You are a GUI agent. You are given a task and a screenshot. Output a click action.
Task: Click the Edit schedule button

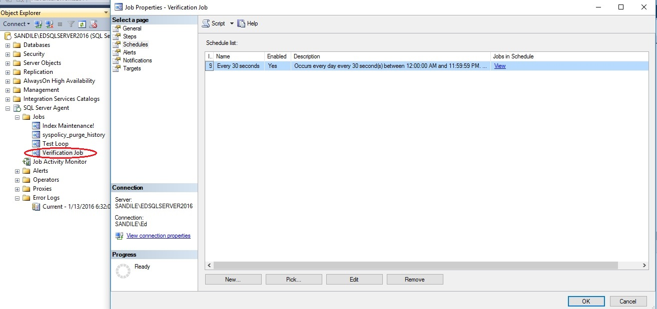click(354, 280)
